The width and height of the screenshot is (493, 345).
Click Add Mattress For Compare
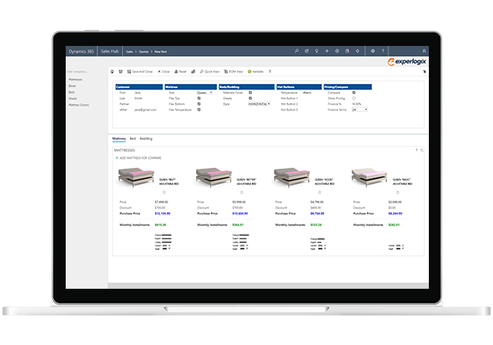pos(138,158)
